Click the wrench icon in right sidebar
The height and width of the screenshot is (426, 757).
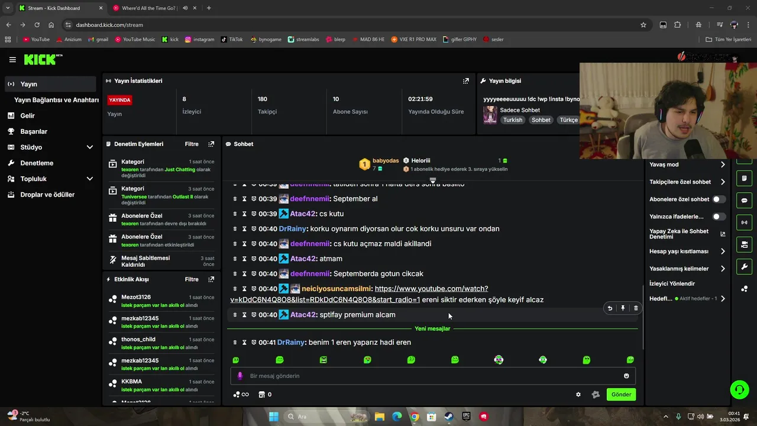pos(744,266)
